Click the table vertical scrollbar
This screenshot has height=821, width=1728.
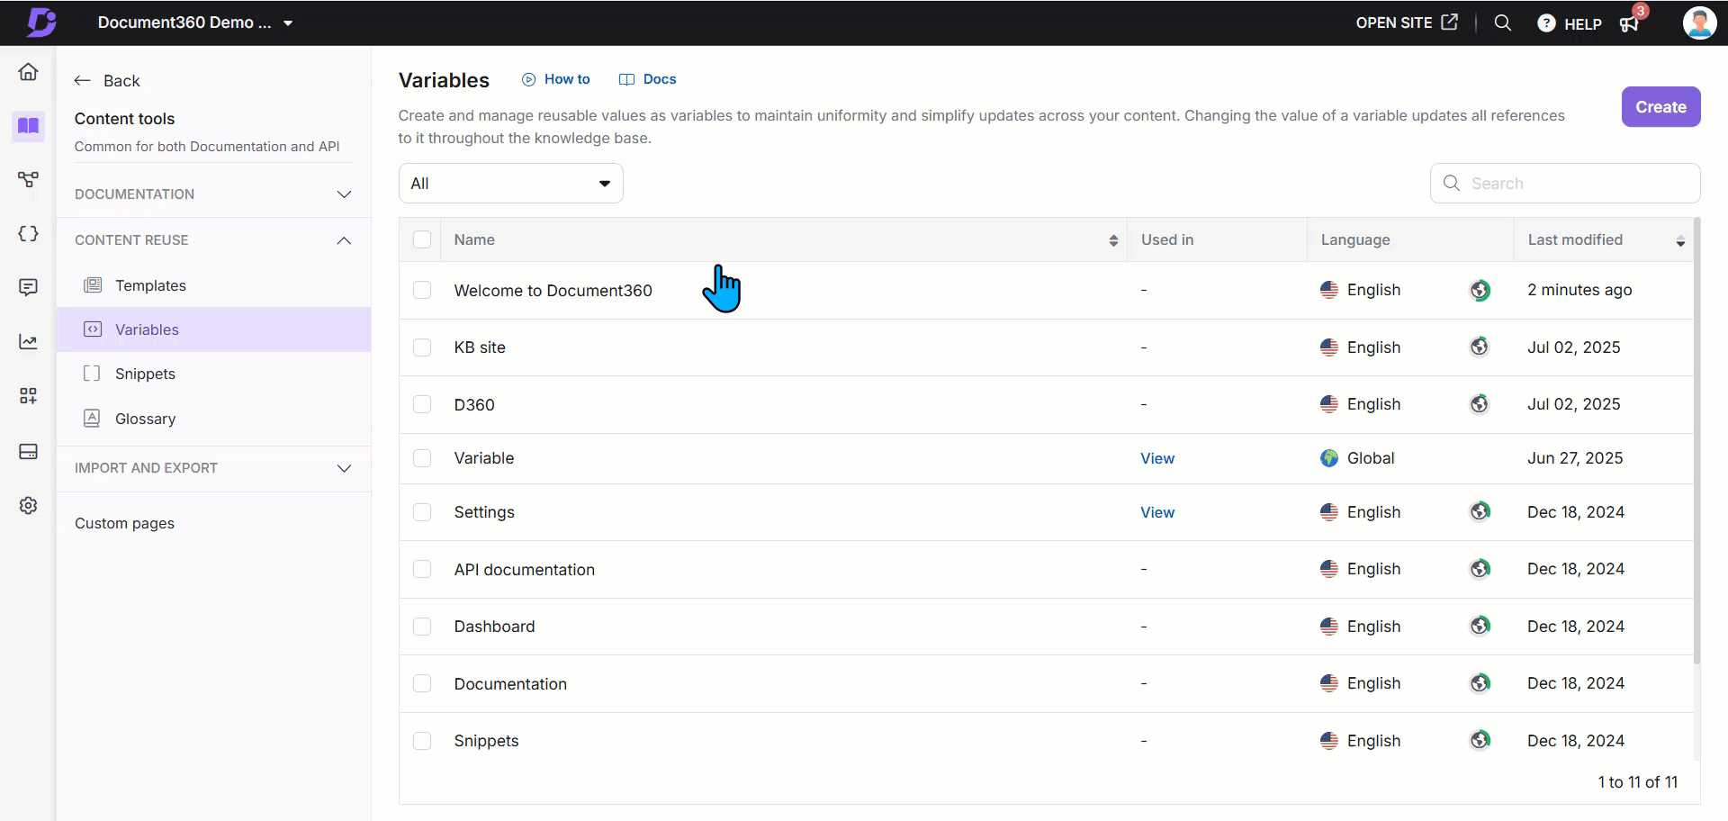[1697, 441]
